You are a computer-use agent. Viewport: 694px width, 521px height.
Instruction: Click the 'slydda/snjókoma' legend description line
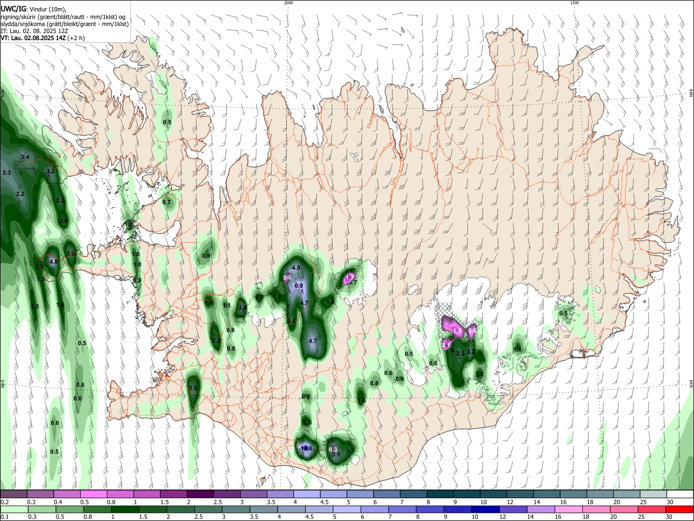(x=65, y=23)
